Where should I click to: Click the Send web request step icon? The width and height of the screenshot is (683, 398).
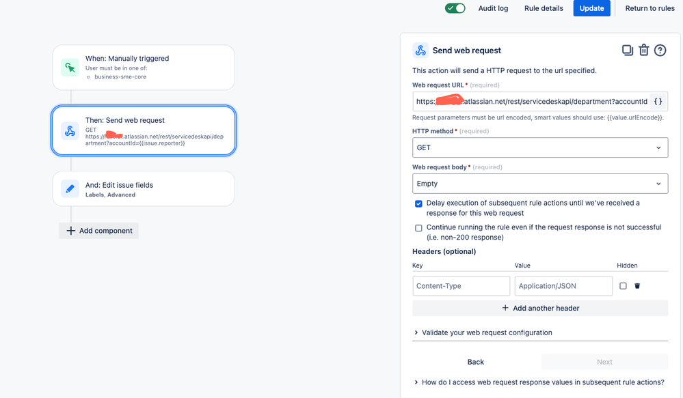tap(70, 130)
